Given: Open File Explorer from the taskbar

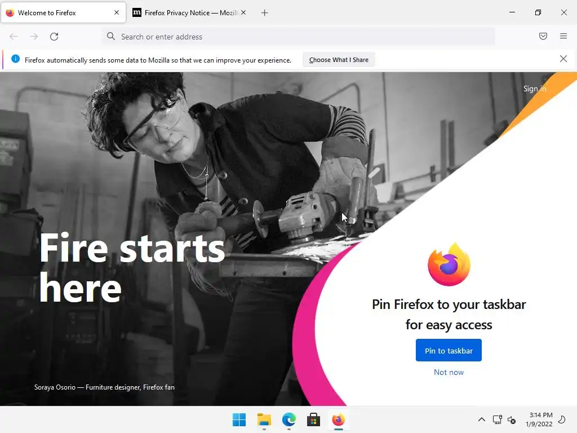Looking at the screenshot, I should [x=264, y=419].
